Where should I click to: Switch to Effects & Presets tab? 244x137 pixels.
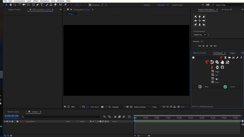(199, 53)
